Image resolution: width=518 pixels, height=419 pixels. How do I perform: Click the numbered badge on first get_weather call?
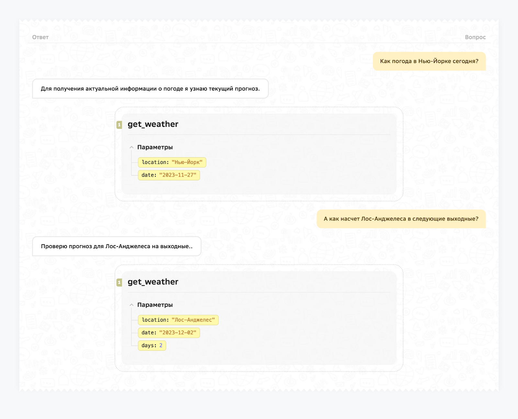[120, 124]
